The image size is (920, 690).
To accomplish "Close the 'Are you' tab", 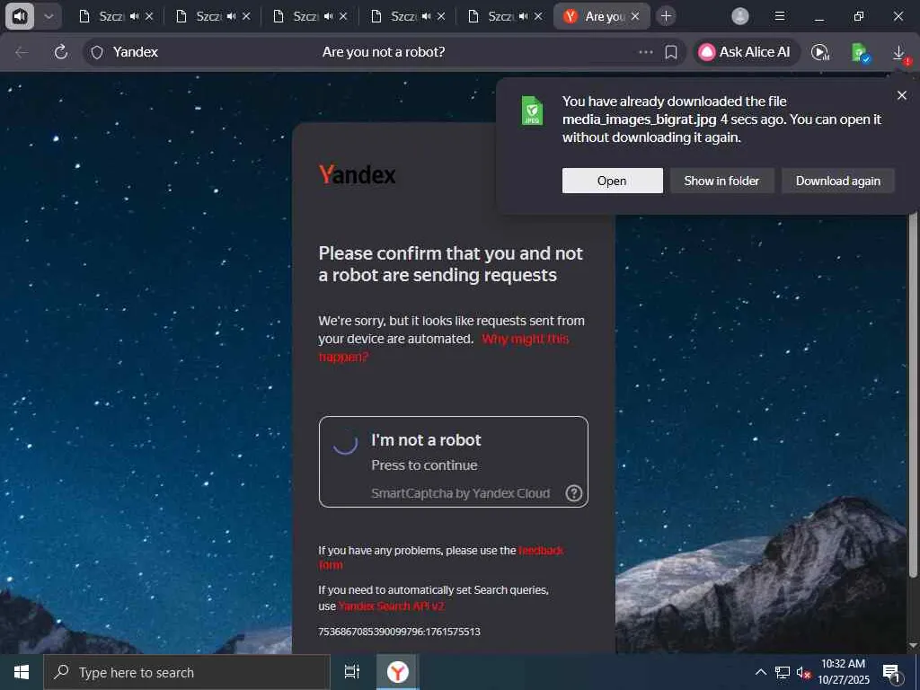I will coord(635,16).
